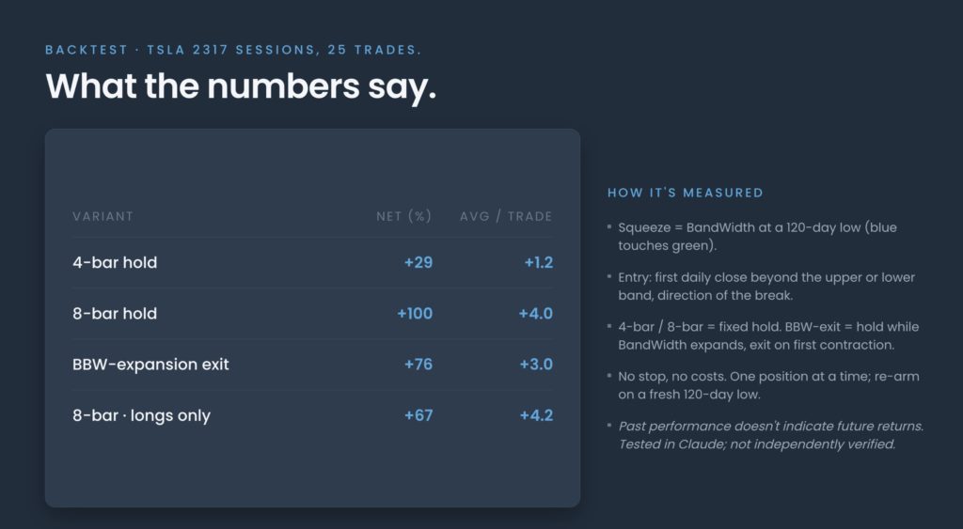Click the VARIANT column header
This screenshot has width=963, height=529.
coord(103,216)
